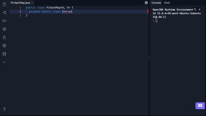Close the PLHashMap.java tab
Screen dimensions: 206x116
coord(32,3)
